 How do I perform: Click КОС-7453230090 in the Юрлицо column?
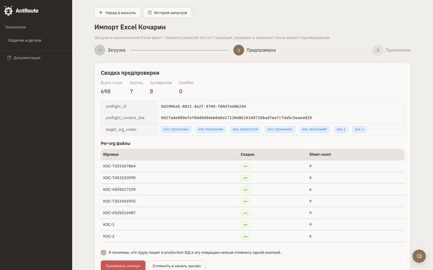click(119, 178)
